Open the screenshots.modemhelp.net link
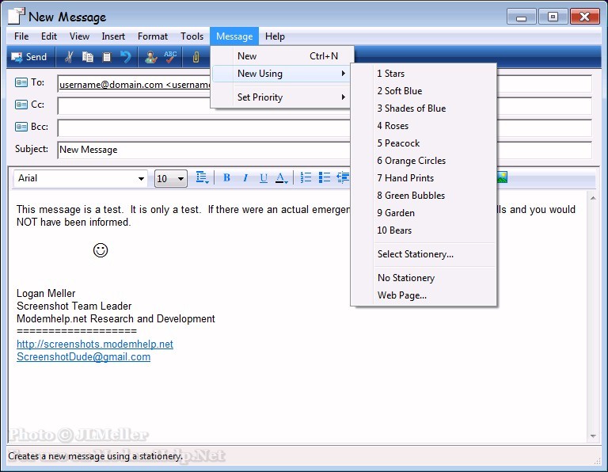The width and height of the screenshot is (608, 472). (94, 344)
